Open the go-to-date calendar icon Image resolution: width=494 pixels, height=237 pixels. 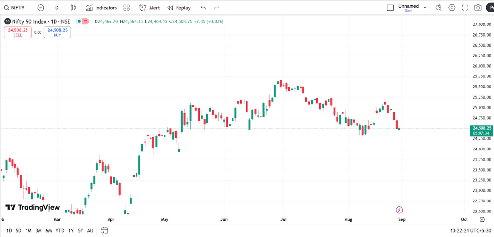tap(105, 231)
